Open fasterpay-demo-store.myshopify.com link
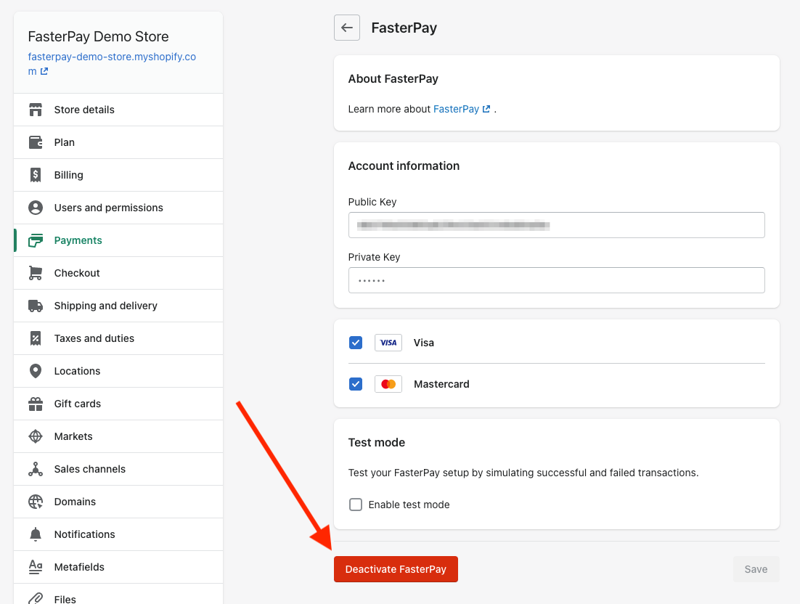Image resolution: width=800 pixels, height=604 pixels. pos(112,64)
